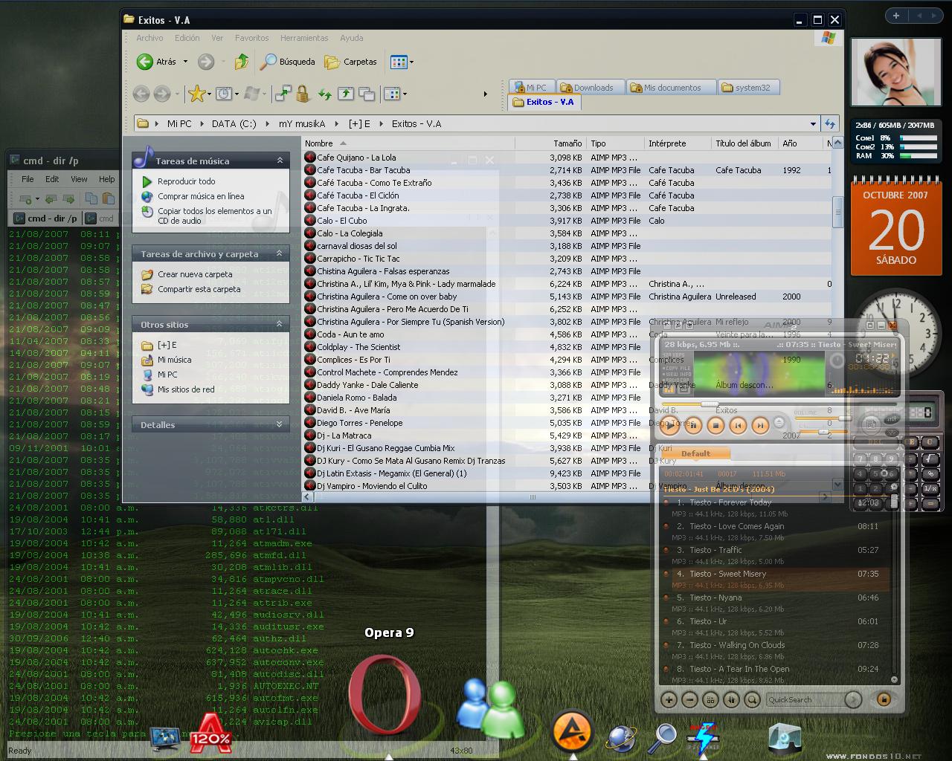Screen dimensions: 952x761
Task: Switch to the system32 tab
Action: point(748,88)
